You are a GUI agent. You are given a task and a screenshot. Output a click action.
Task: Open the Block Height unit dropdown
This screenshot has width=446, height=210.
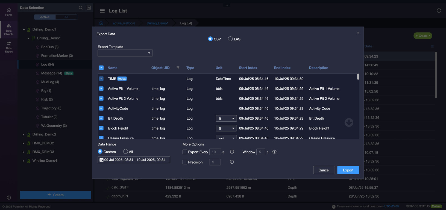[226, 128]
